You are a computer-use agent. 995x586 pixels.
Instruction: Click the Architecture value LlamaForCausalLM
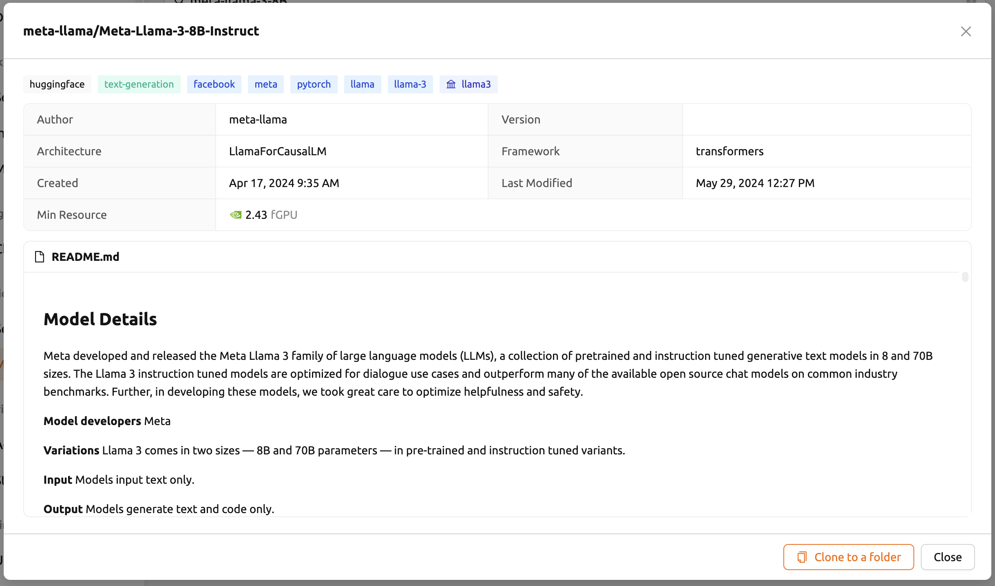coord(278,151)
